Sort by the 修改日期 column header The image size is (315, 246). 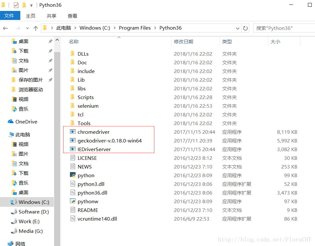(x=183, y=42)
